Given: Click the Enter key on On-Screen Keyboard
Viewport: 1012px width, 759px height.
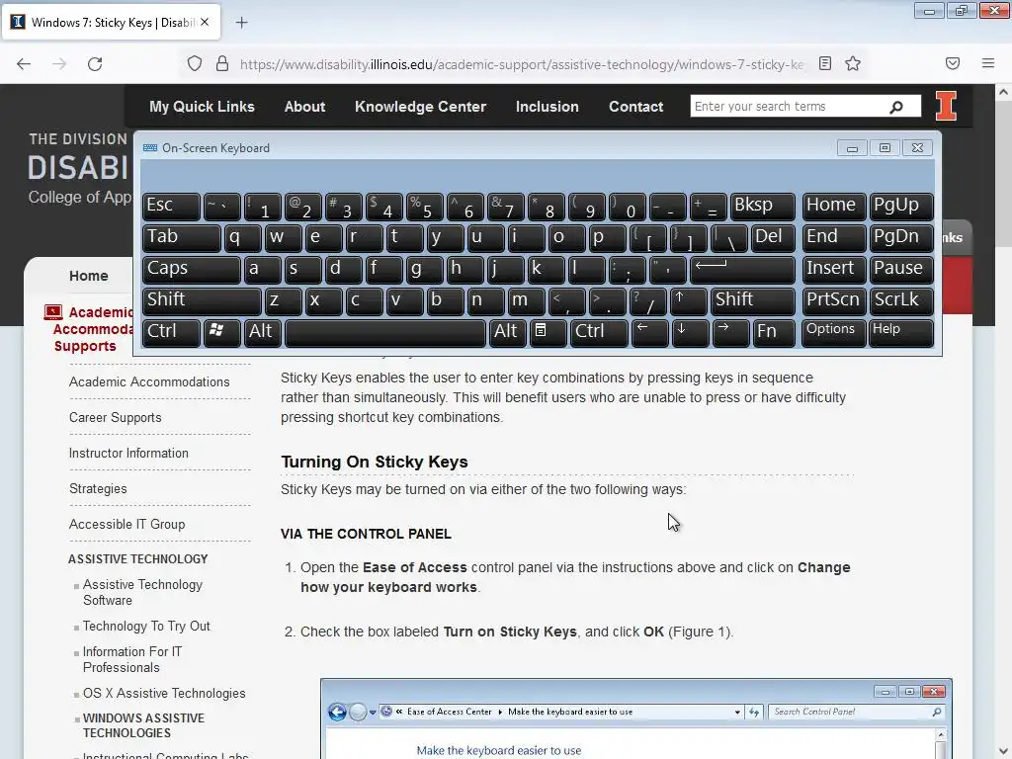Looking at the screenshot, I should [742, 269].
